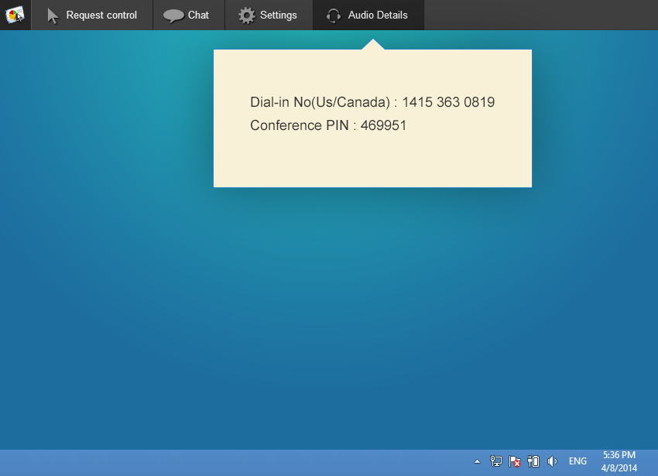Show hidden system tray icons arrow
The width and height of the screenshot is (658, 476).
click(477, 461)
